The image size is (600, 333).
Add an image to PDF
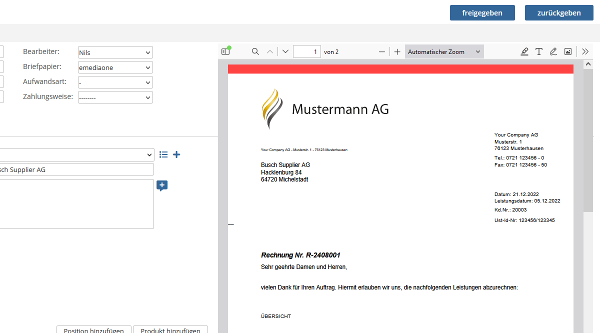tap(568, 51)
